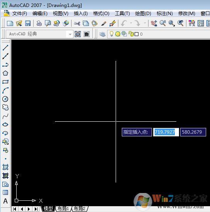Select the Construction Line tool
The image size is (210, 212).
pyautogui.click(x=5, y=56)
